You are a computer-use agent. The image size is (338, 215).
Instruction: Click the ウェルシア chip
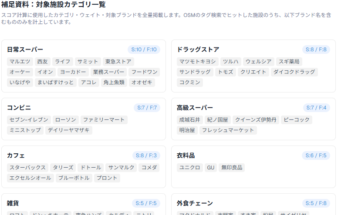(x=259, y=62)
